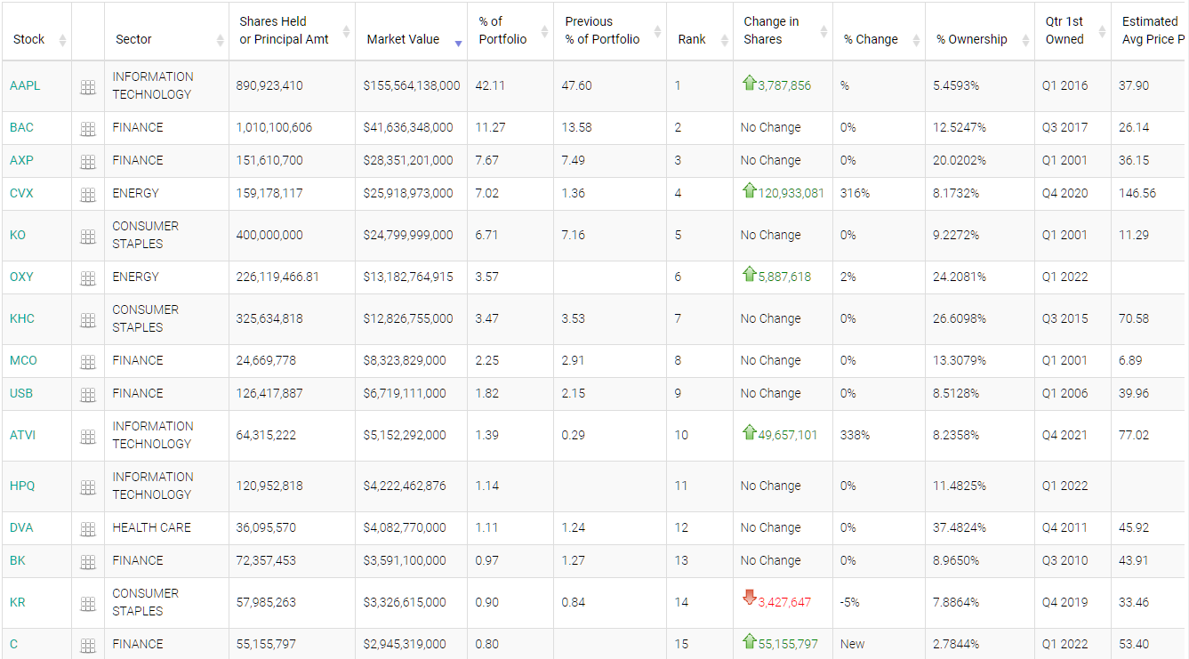The image size is (1189, 659).
Task: Open the USB stock link
Action: [x=21, y=393]
